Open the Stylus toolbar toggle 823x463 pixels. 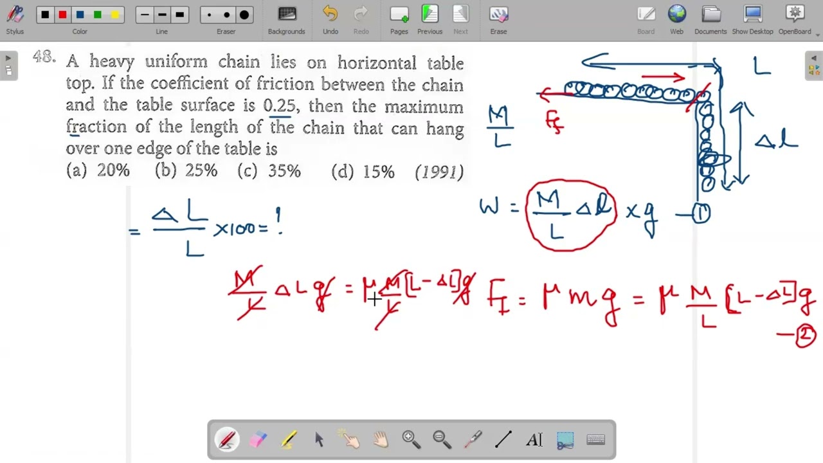point(15,20)
